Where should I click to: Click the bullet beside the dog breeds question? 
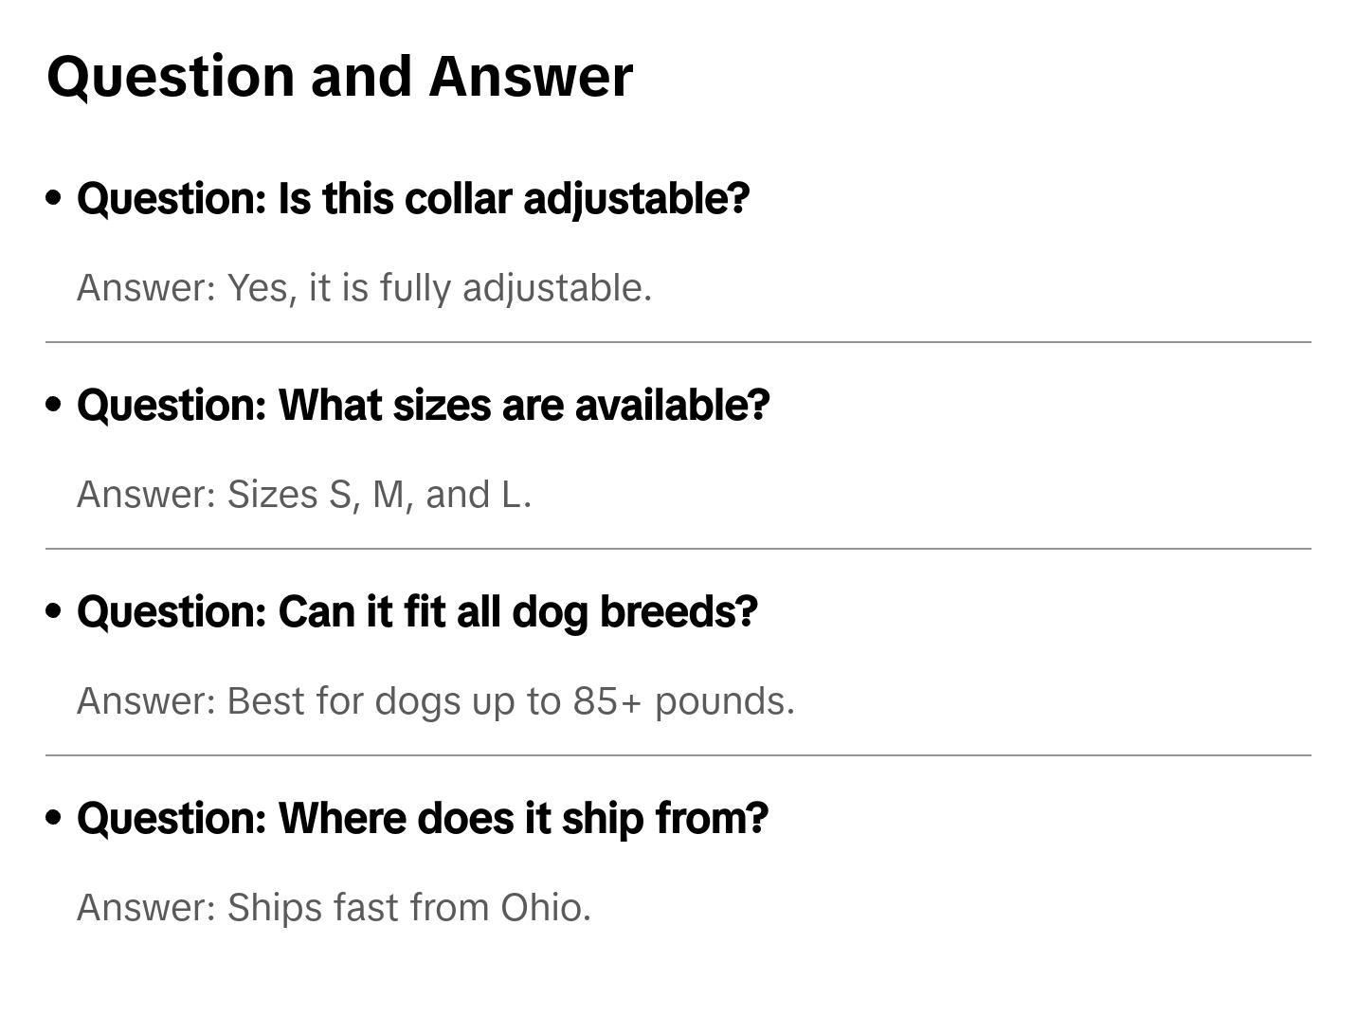click(54, 611)
